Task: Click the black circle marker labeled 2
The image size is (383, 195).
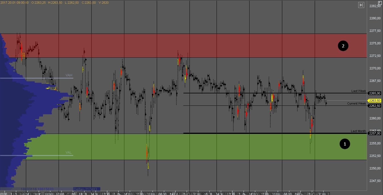Action: point(343,46)
